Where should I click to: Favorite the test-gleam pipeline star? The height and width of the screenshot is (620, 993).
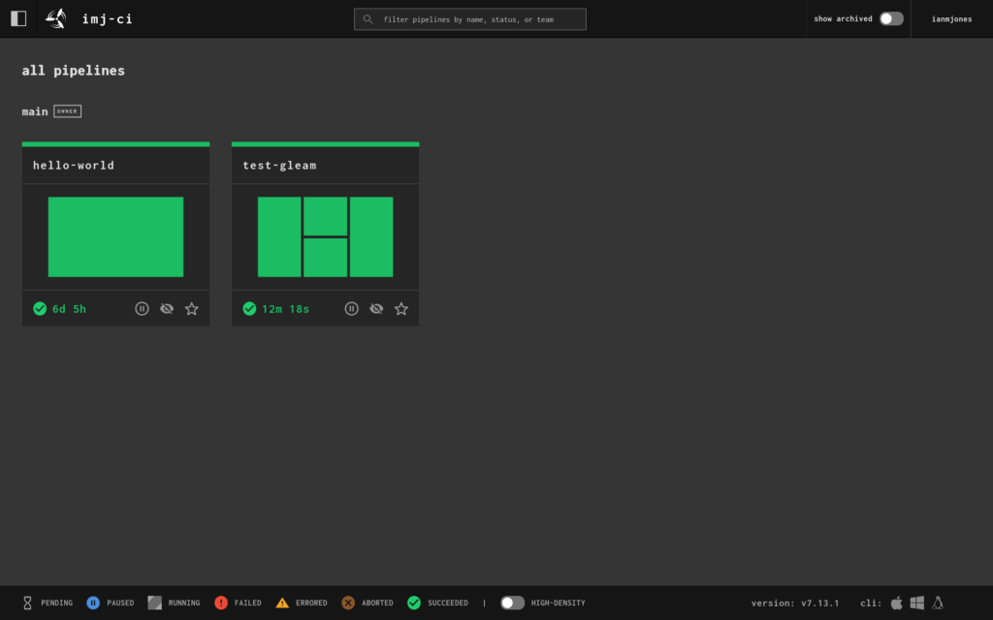click(x=401, y=309)
